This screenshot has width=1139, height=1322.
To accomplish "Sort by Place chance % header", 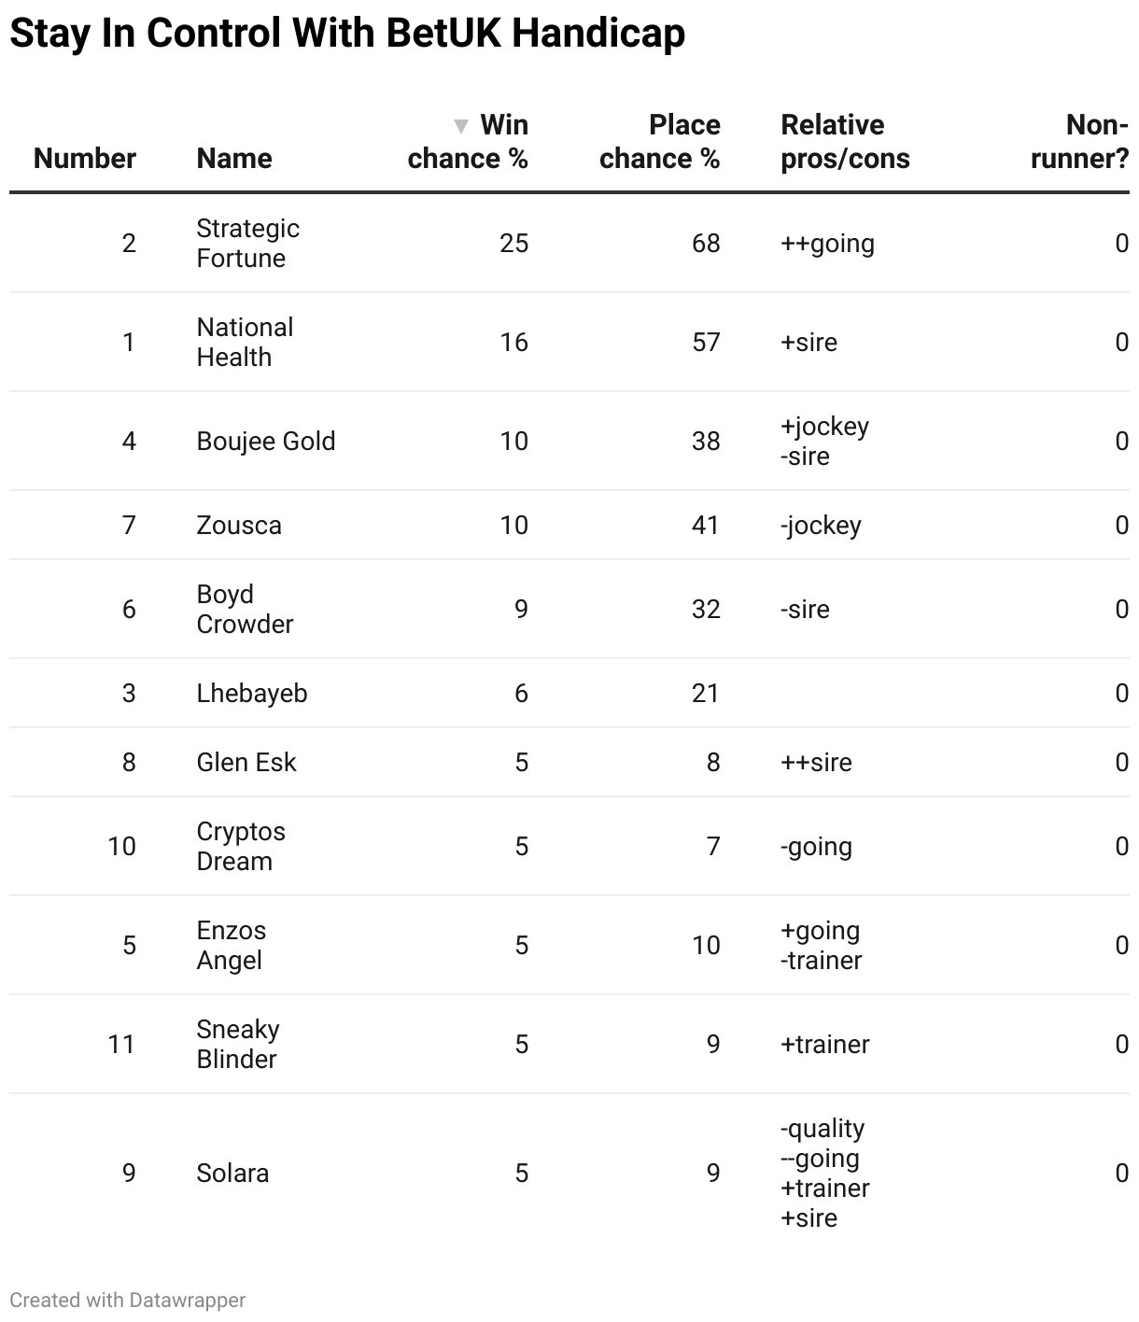I will (x=659, y=142).
